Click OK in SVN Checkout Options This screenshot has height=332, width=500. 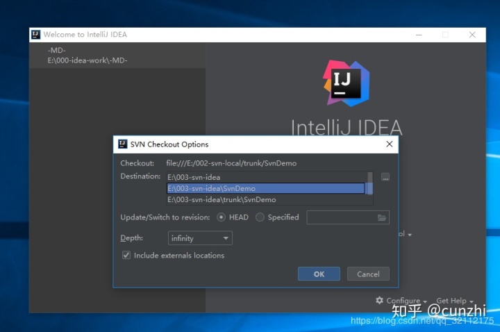click(319, 274)
